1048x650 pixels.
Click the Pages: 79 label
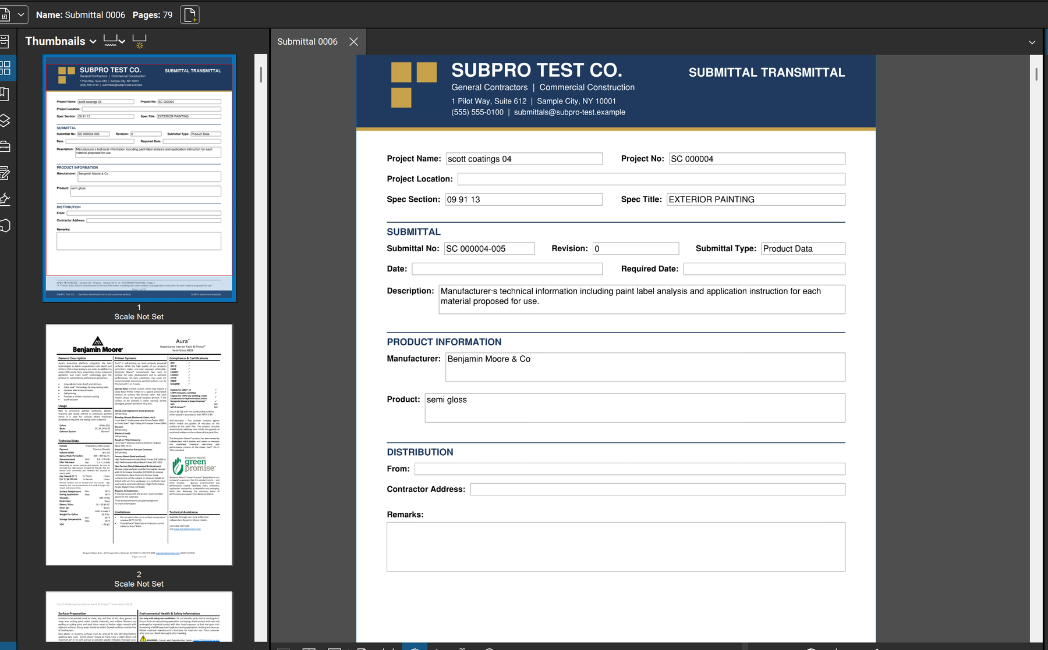[153, 15]
